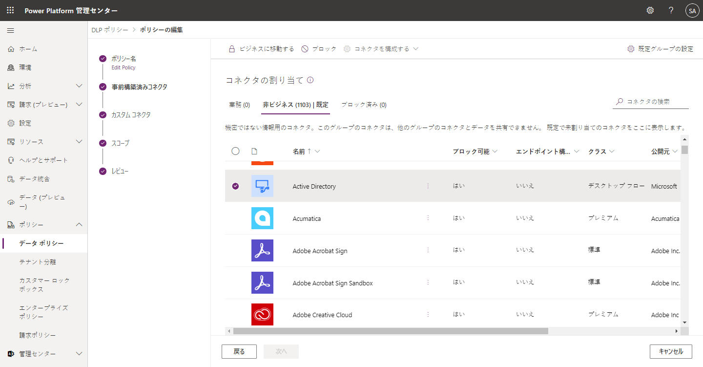Click ビジネスに移動する toolbar button

click(262, 49)
